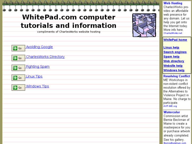
Task: Open Windows help in sidebar
Action: point(174,70)
